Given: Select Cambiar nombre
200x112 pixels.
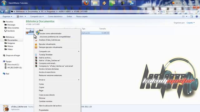Looking at the screenshot, I should (46, 101).
